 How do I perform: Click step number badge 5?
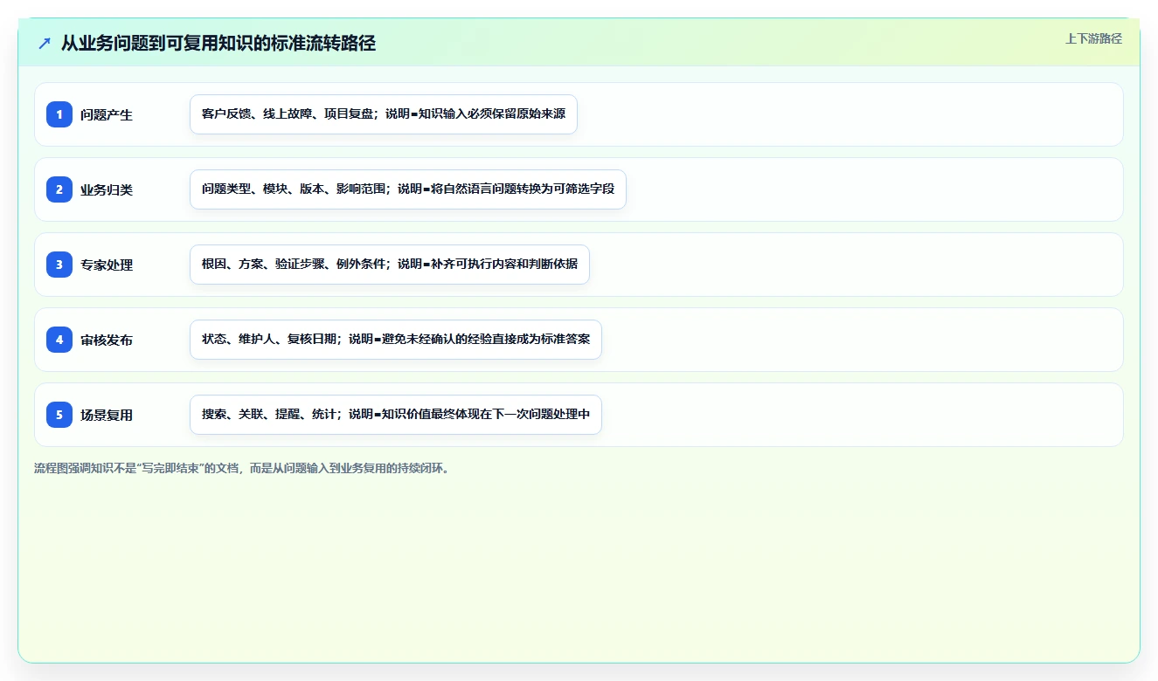point(59,415)
